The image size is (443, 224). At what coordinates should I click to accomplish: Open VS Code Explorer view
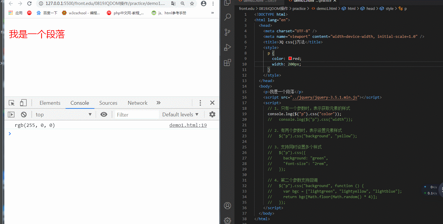[x=227, y=2]
